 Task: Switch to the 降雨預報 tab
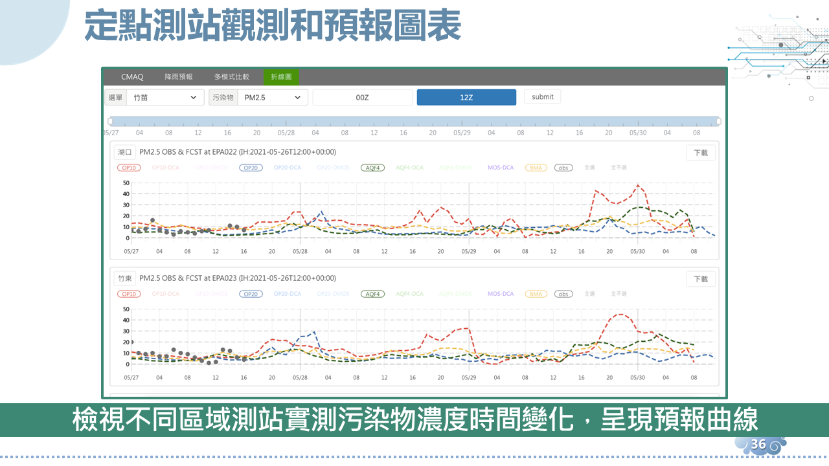tap(178, 77)
